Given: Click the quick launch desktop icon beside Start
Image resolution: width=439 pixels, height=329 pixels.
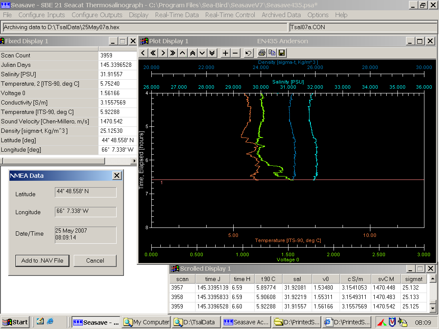Looking at the screenshot, I should (x=40, y=321).
